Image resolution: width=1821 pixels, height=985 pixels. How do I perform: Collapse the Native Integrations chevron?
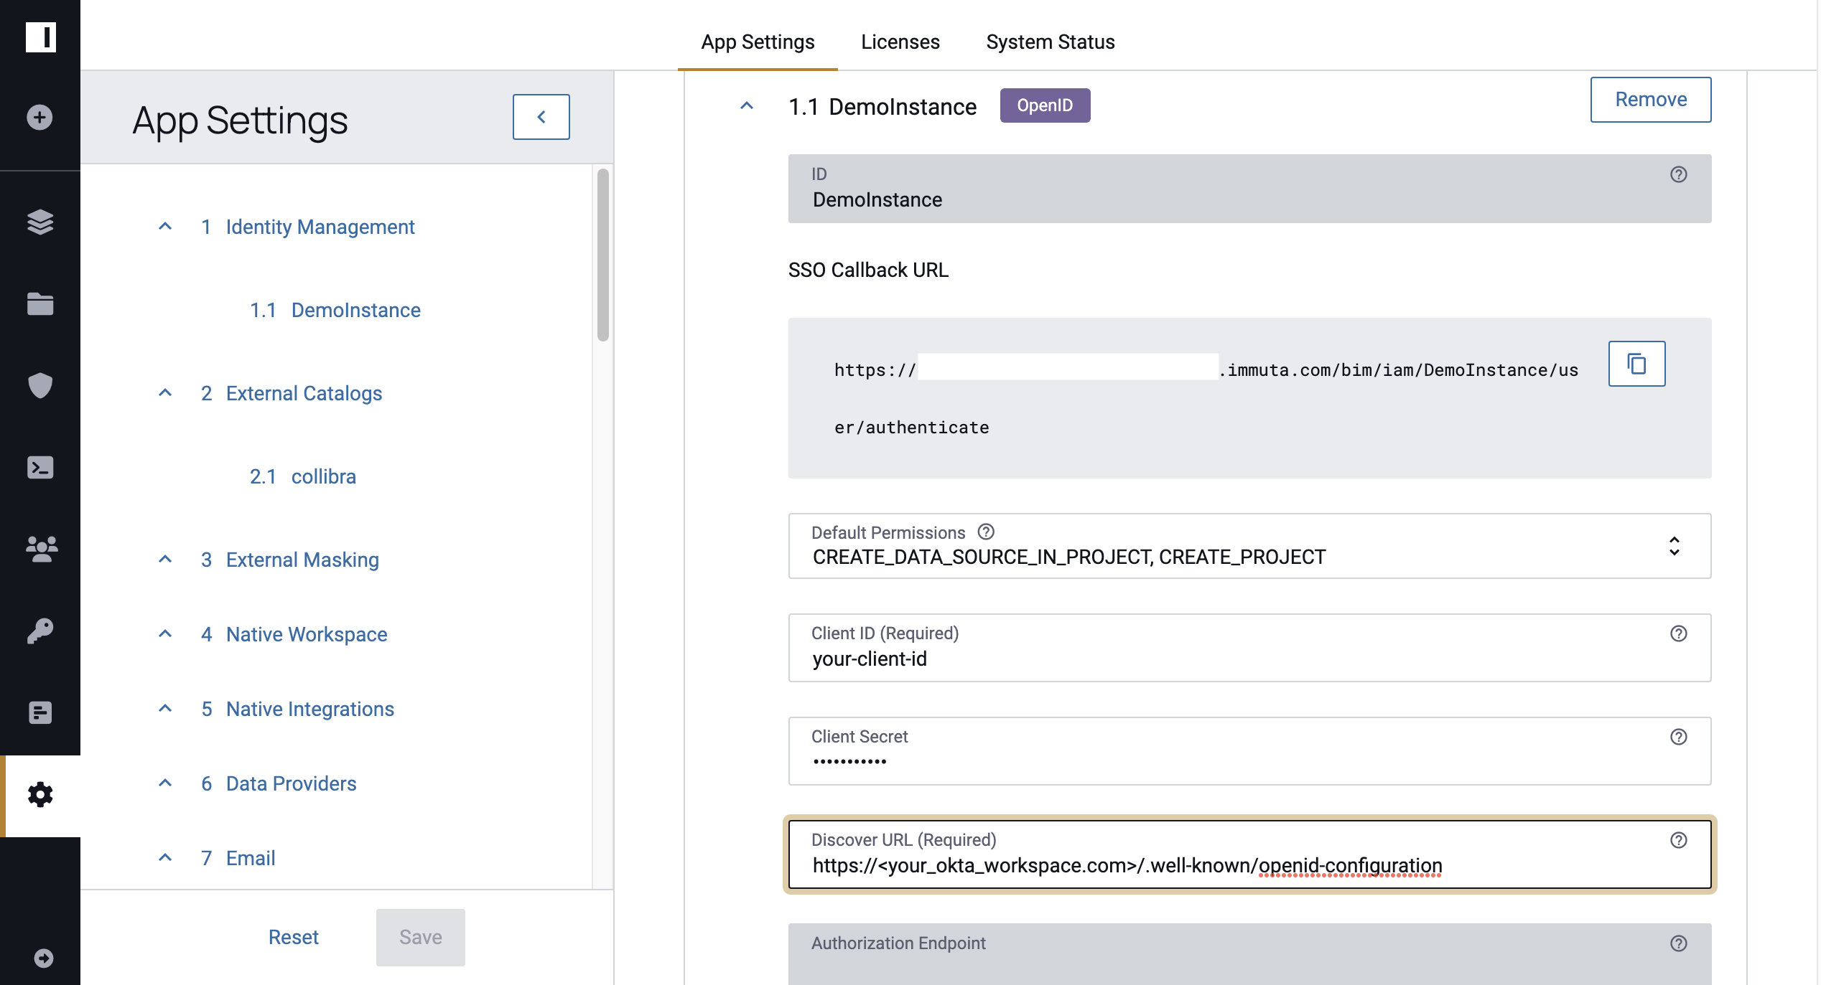click(165, 709)
